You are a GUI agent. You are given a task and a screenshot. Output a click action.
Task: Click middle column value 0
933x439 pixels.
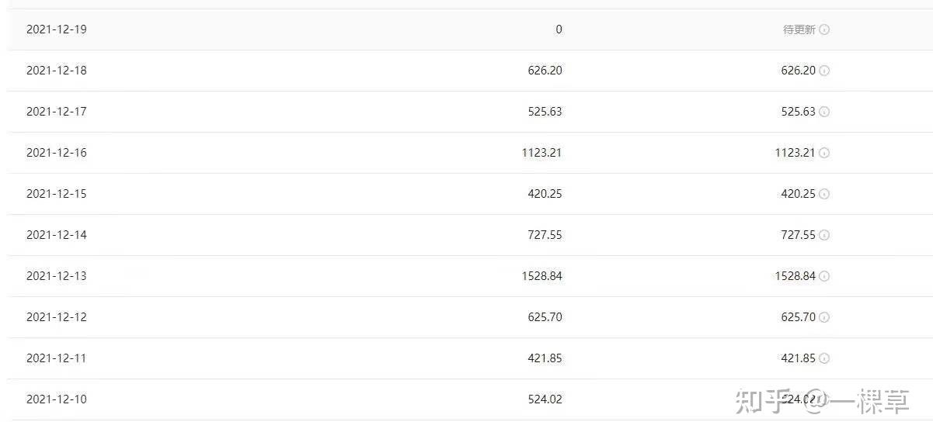coord(559,29)
